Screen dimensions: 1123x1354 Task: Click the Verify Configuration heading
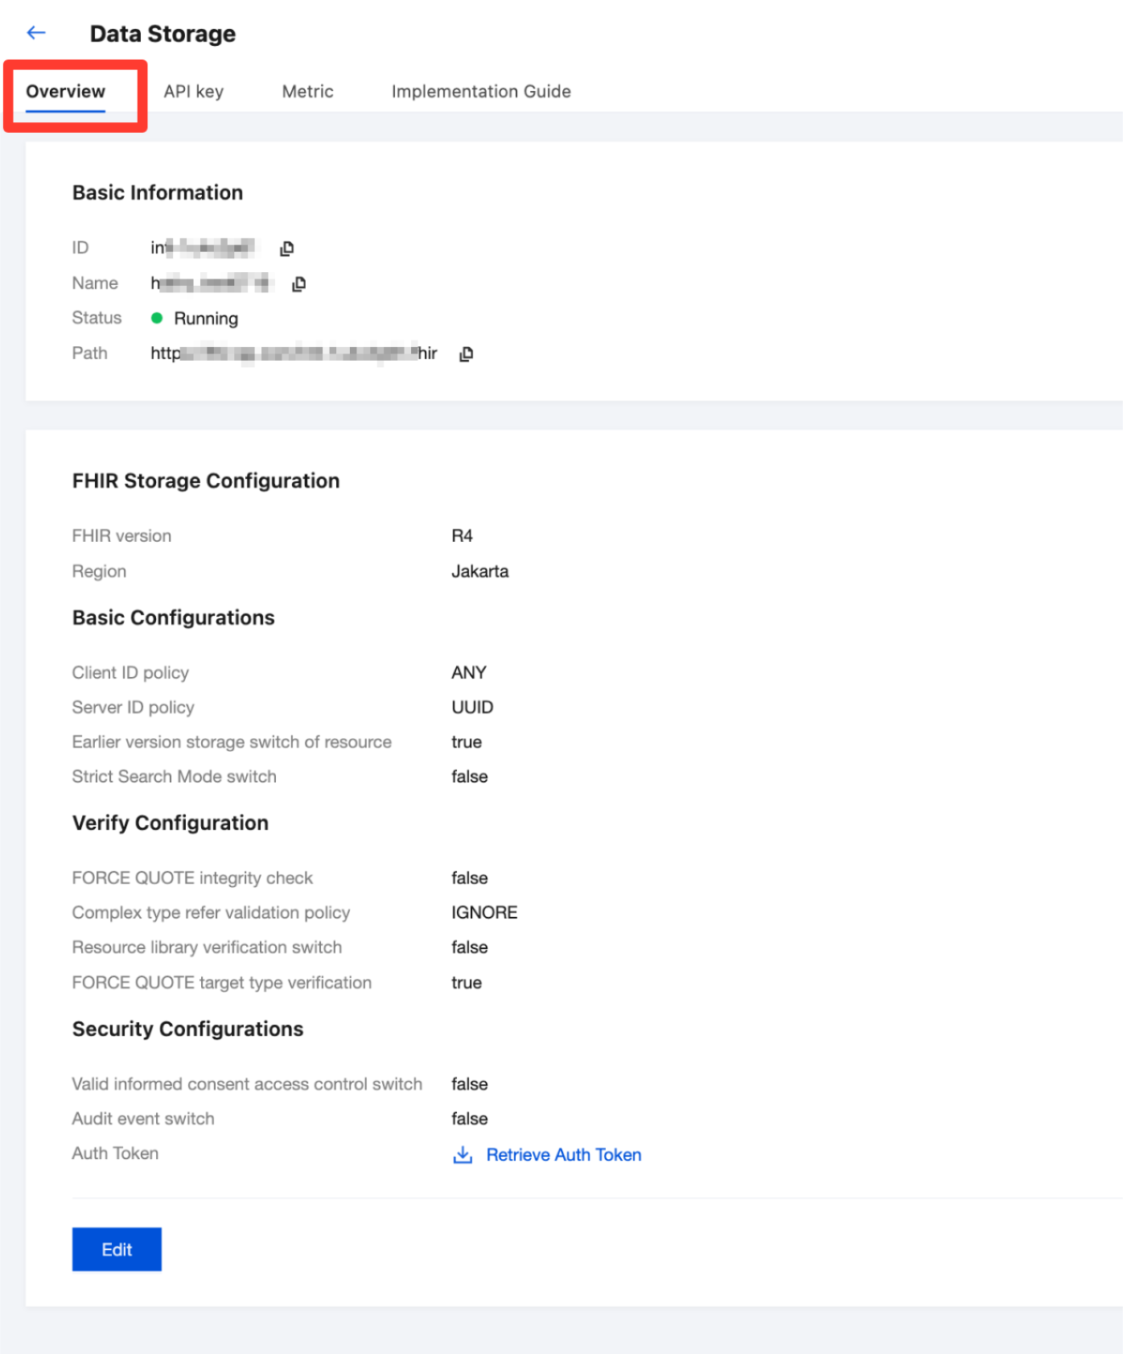[171, 823]
